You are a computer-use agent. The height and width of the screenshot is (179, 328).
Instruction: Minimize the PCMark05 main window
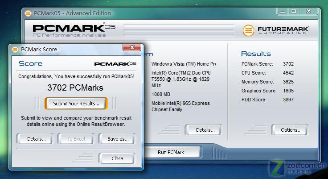pyautogui.click(x=283, y=11)
